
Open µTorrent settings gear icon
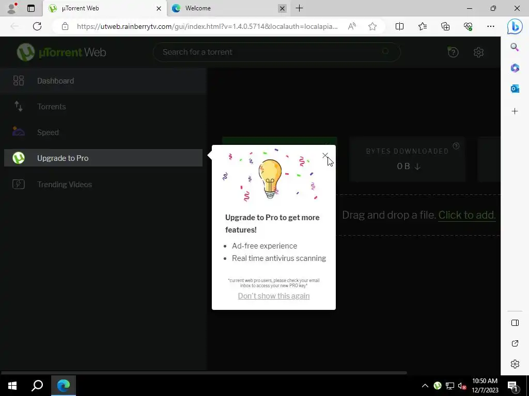coord(478,52)
